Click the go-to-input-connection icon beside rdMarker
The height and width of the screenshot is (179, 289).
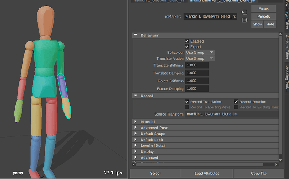244,12
